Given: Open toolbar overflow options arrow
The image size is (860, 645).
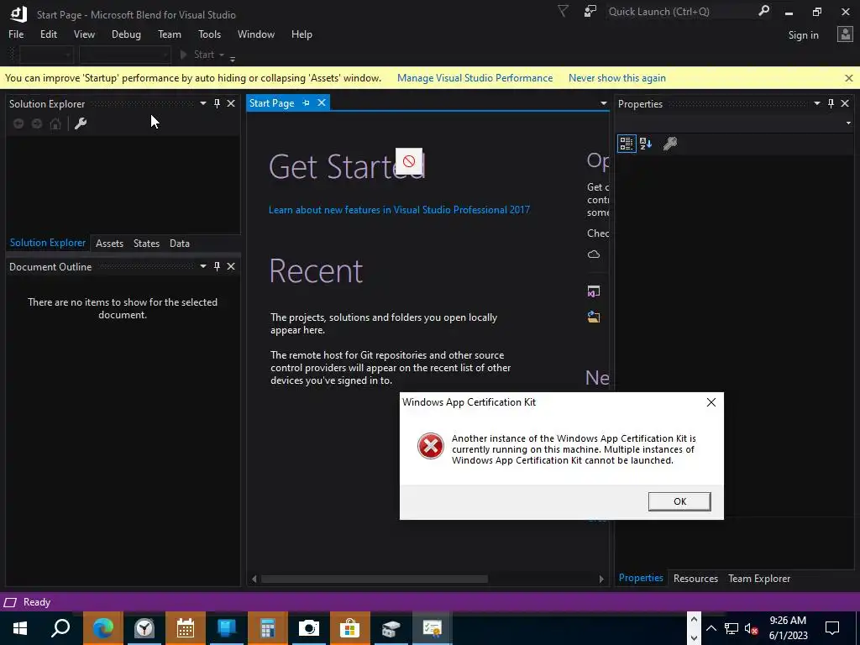Looking at the screenshot, I should (233, 58).
